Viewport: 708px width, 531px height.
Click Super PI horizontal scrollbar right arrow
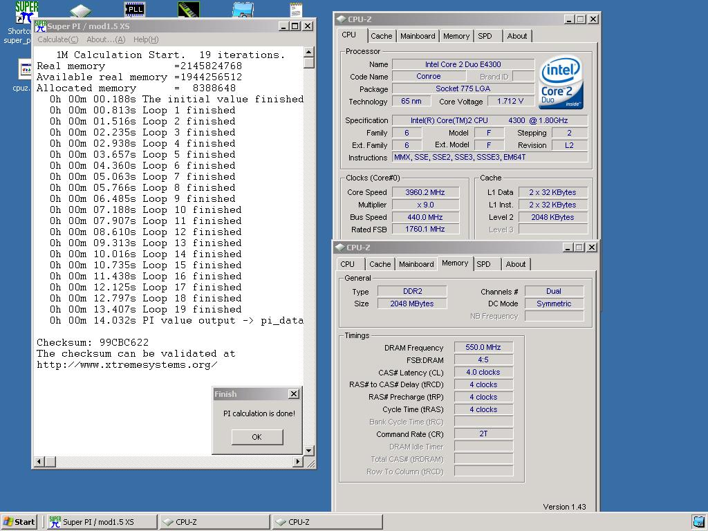(x=297, y=461)
